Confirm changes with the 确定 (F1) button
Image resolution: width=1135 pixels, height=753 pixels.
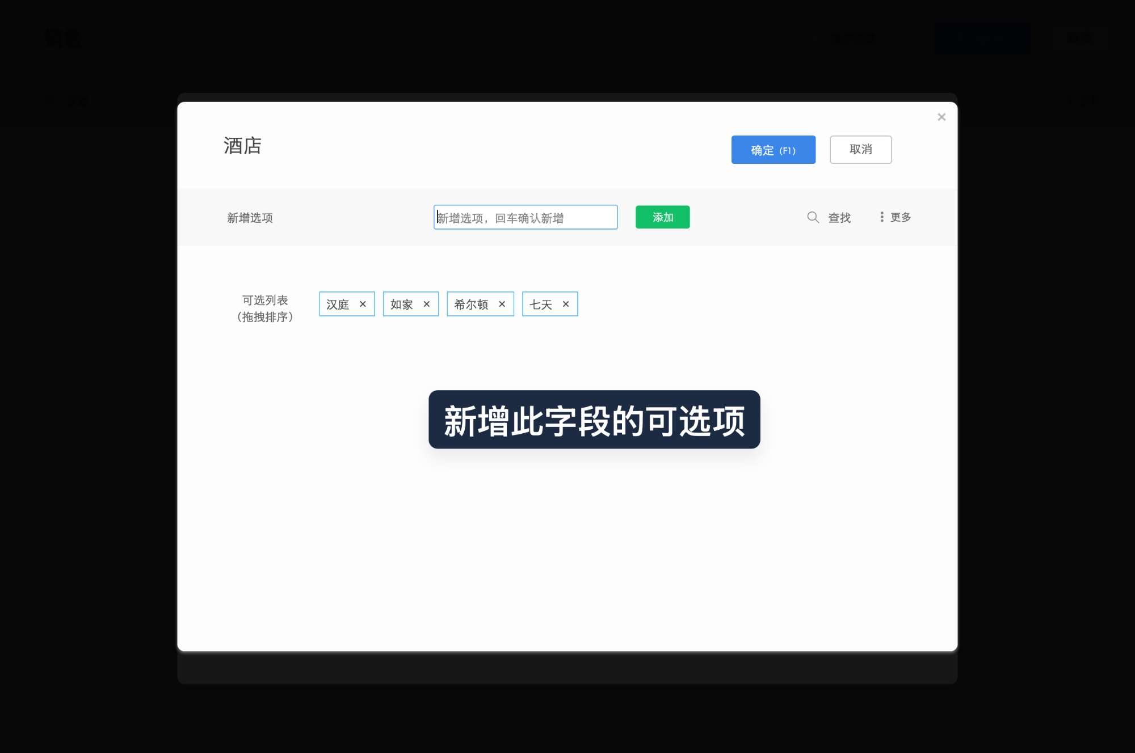pos(774,149)
